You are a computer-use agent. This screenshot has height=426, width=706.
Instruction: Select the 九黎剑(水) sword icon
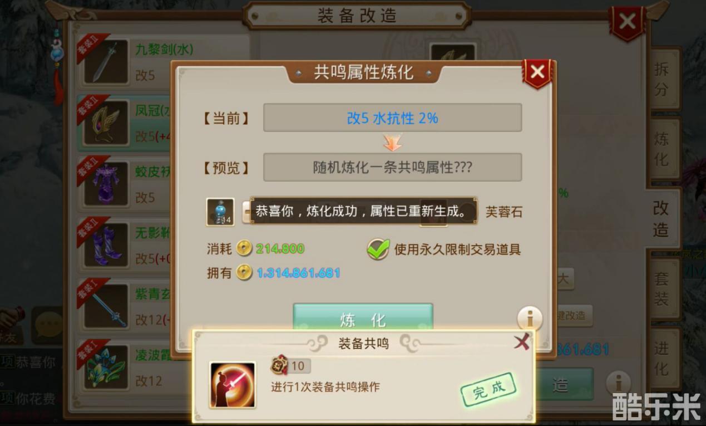click(x=106, y=62)
